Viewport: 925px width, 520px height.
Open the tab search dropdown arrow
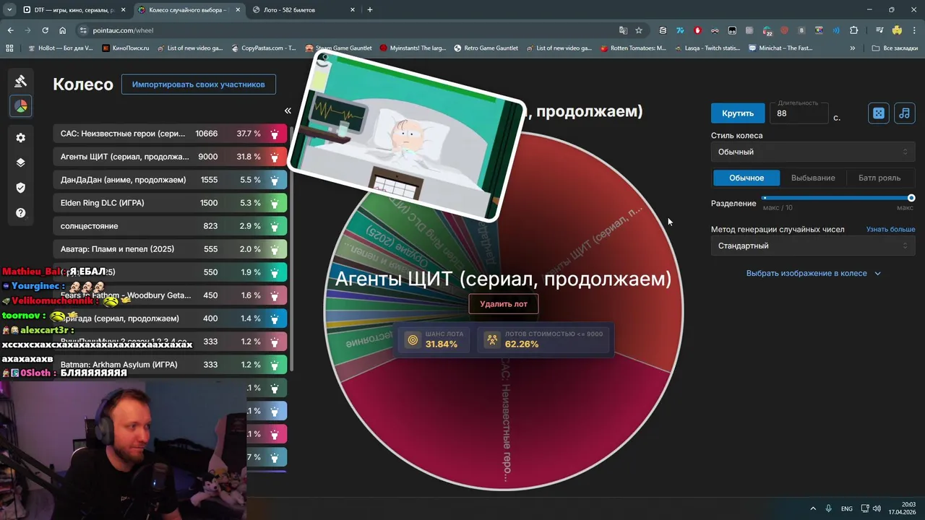(x=9, y=10)
